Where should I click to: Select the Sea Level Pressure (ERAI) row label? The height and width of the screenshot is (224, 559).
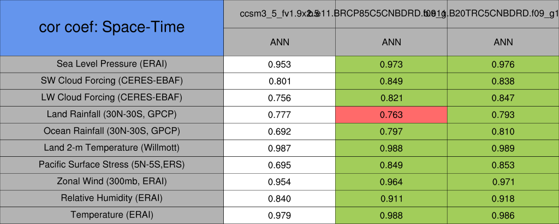112,64
